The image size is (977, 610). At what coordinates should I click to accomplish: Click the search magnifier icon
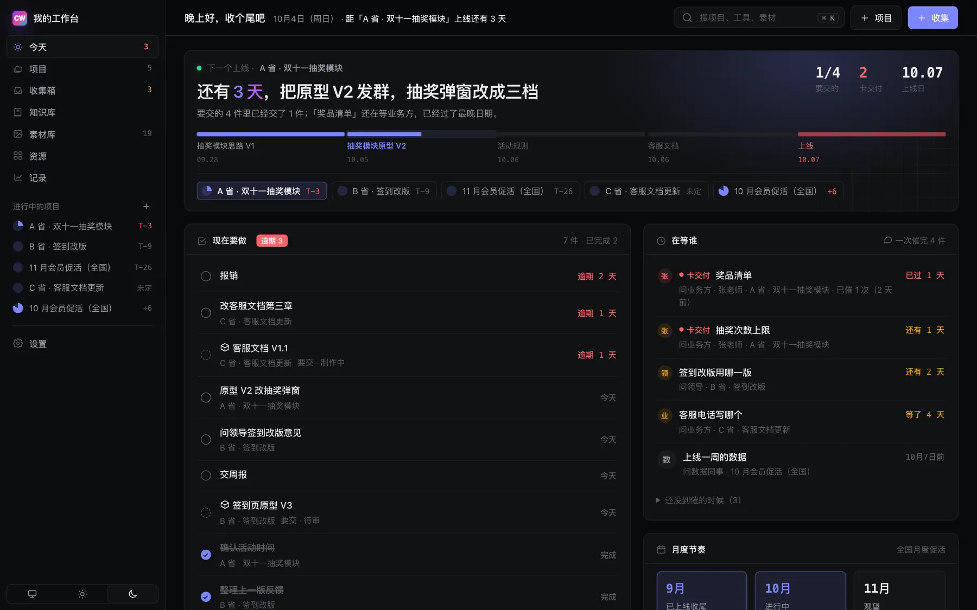click(687, 18)
